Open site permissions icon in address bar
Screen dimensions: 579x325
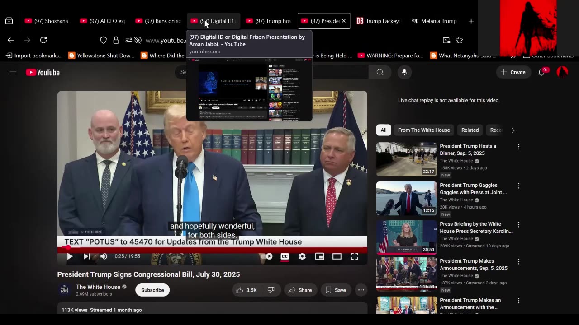(128, 40)
